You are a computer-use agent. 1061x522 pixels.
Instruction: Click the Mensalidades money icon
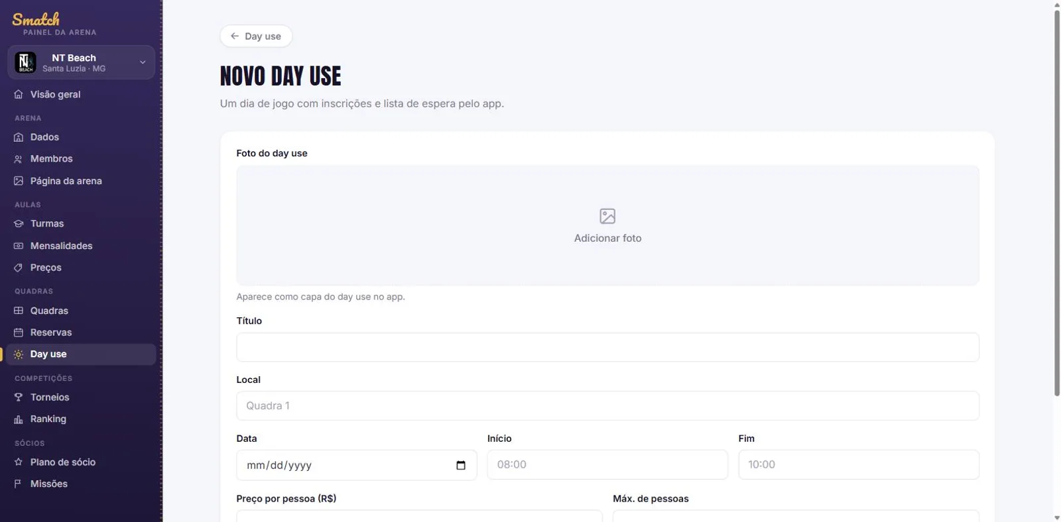(x=19, y=246)
